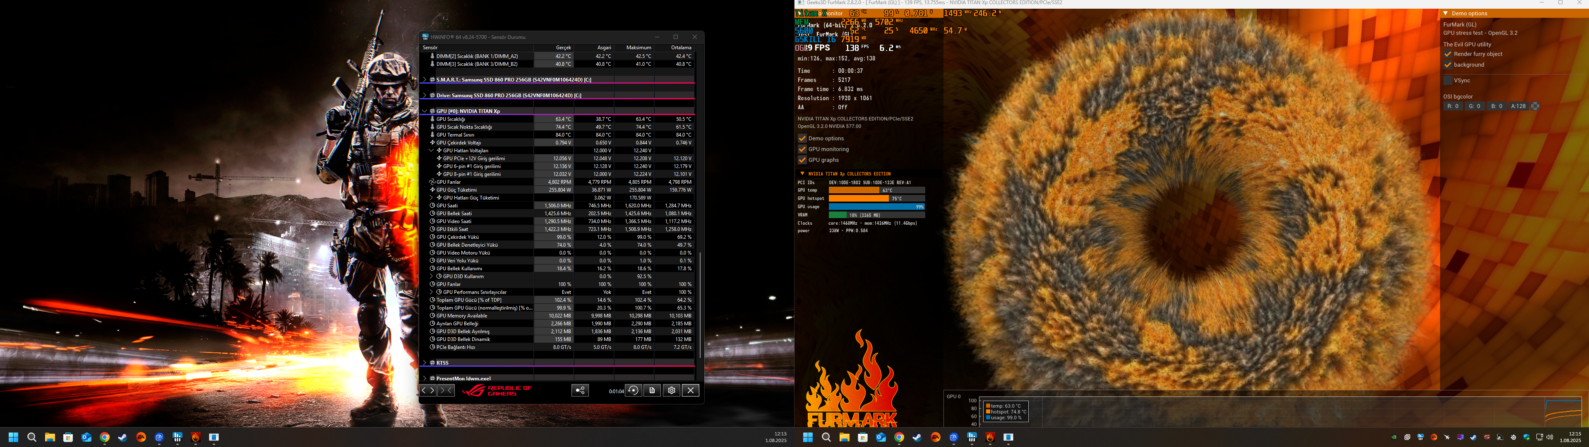Image resolution: width=1589 pixels, height=447 pixels.
Task: Open Outlook on FurMark-side taskbar
Action: pos(881,437)
